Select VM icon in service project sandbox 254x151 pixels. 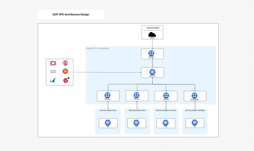195,122
